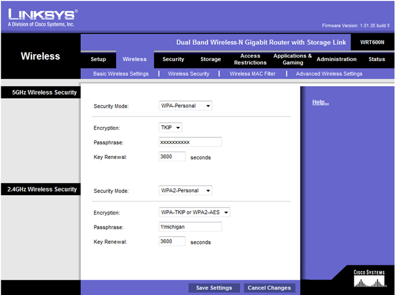395x295 pixels.
Task: Select the Wireless Security subtab
Action: point(189,74)
